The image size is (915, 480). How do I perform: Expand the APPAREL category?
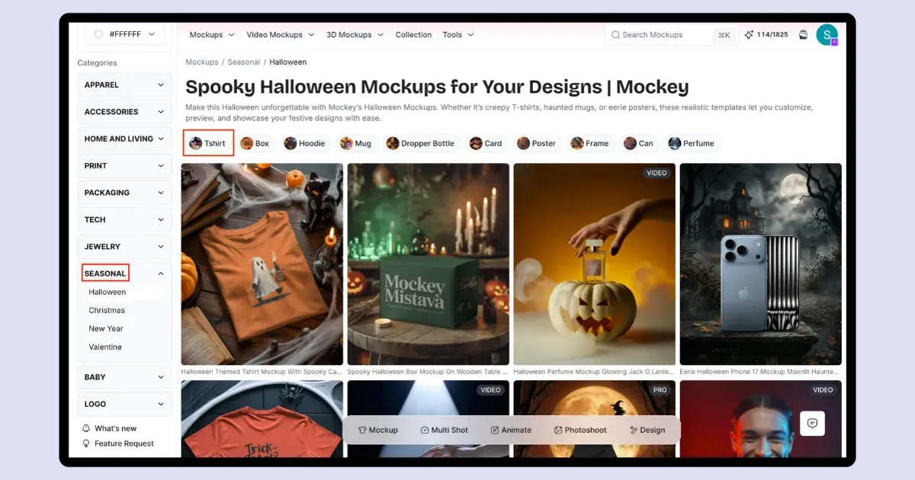(x=124, y=85)
